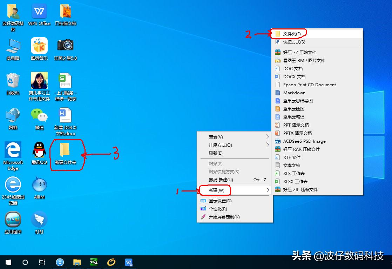
Task: Open Microsoft Edge desktop icon
Action: click(13, 151)
